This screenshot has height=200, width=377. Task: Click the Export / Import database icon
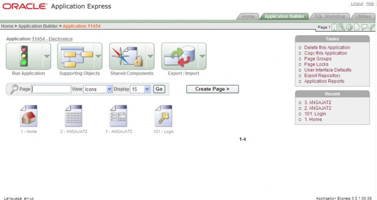pyautogui.click(x=180, y=56)
